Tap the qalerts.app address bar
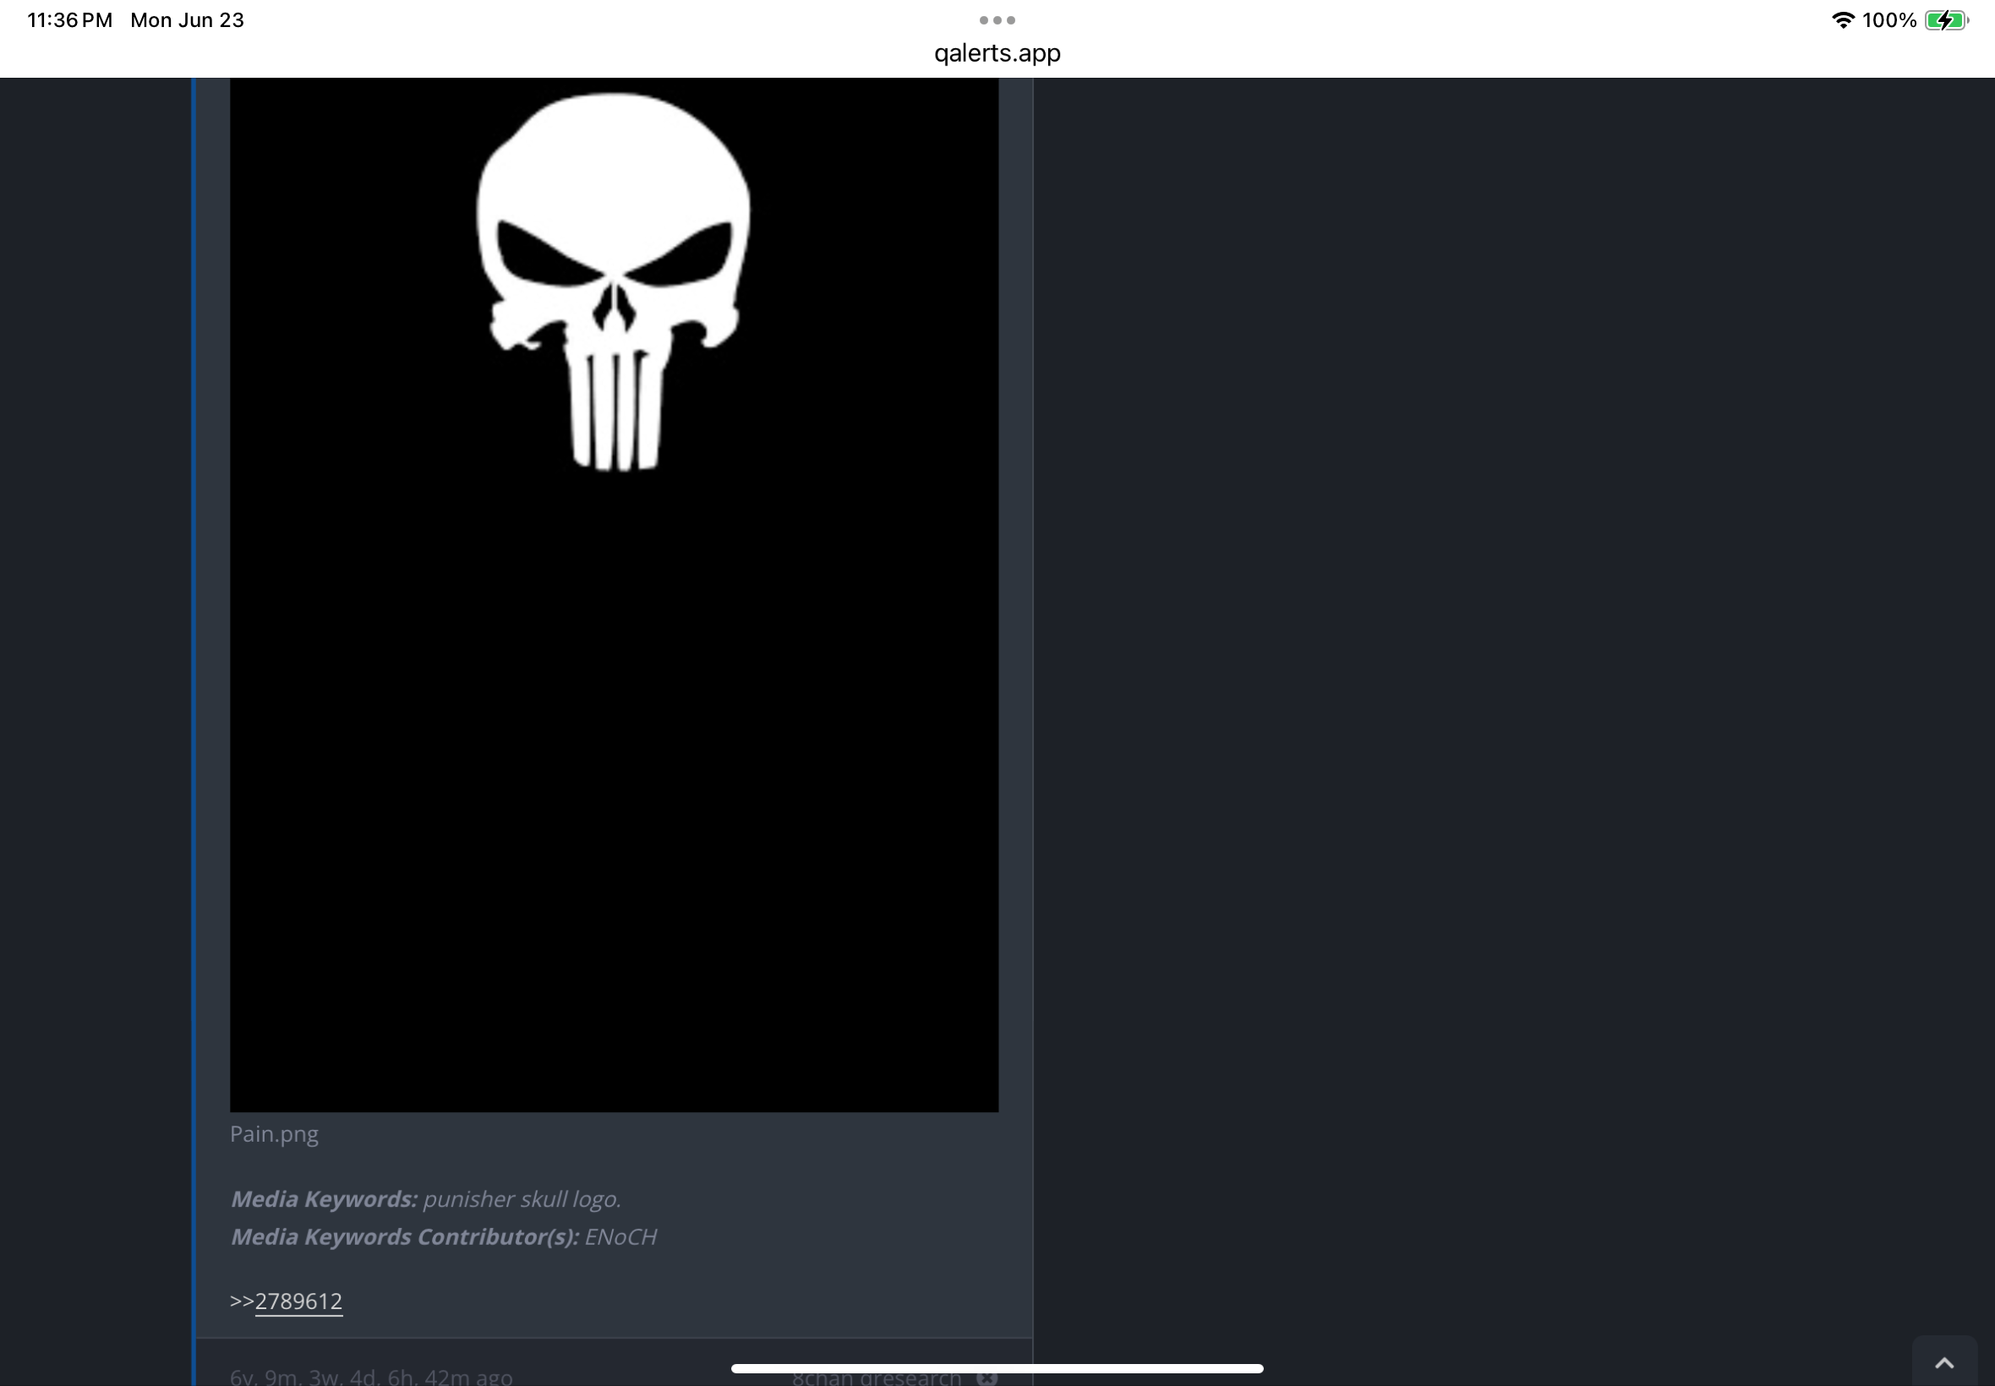This screenshot has width=1995, height=1386. pos(997,53)
